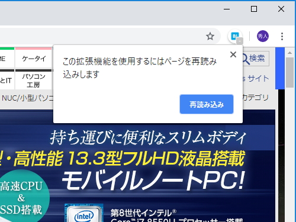The height and width of the screenshot is (222, 296).
Task: Open Chrome three-dot menu
Action: [x=282, y=37]
